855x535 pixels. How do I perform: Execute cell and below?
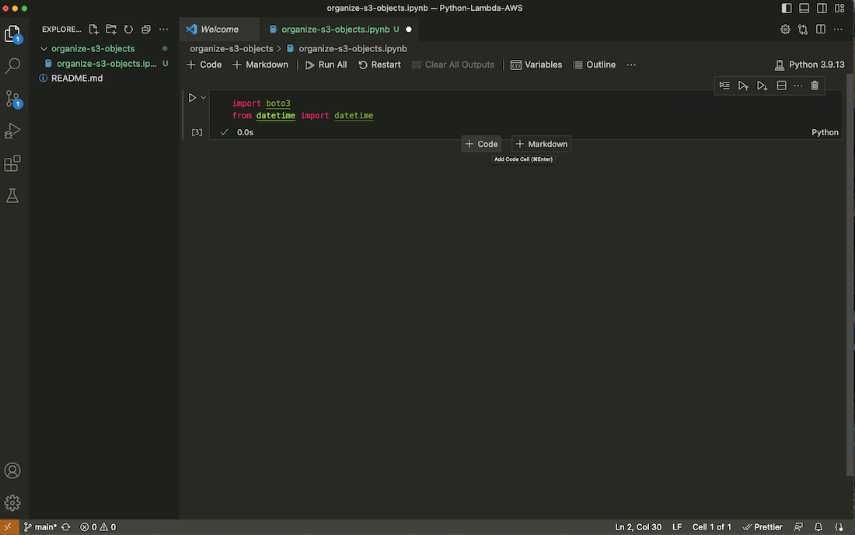tap(763, 86)
